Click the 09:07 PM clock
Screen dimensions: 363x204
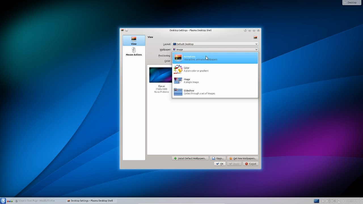click(352, 201)
